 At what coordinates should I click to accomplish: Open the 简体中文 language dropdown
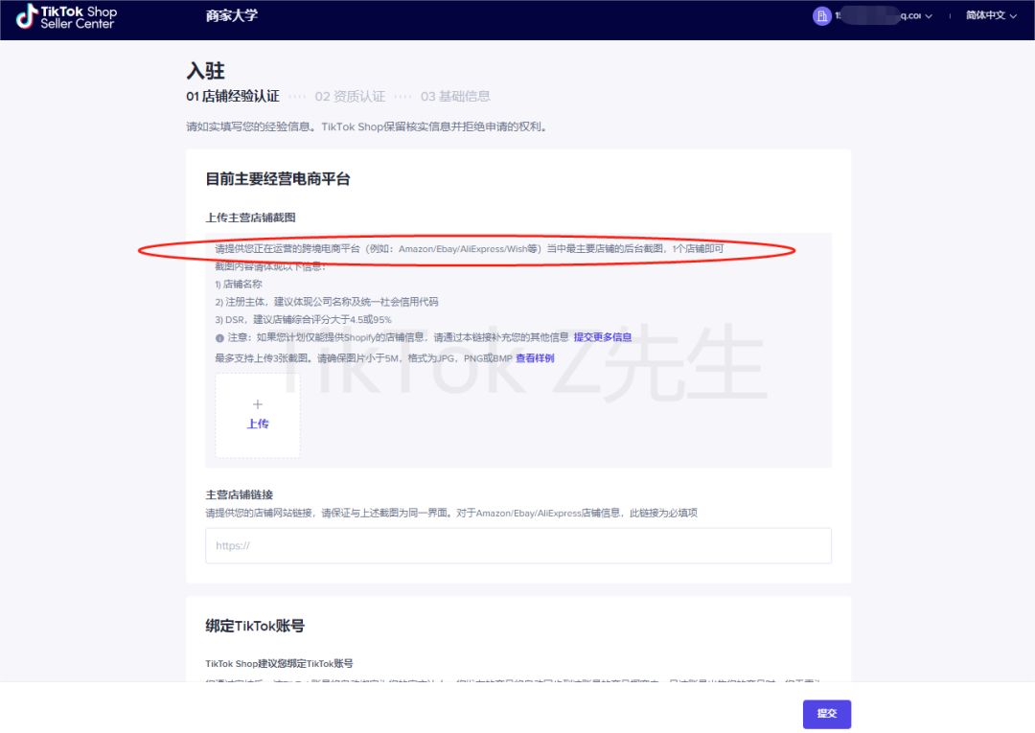coord(985,16)
